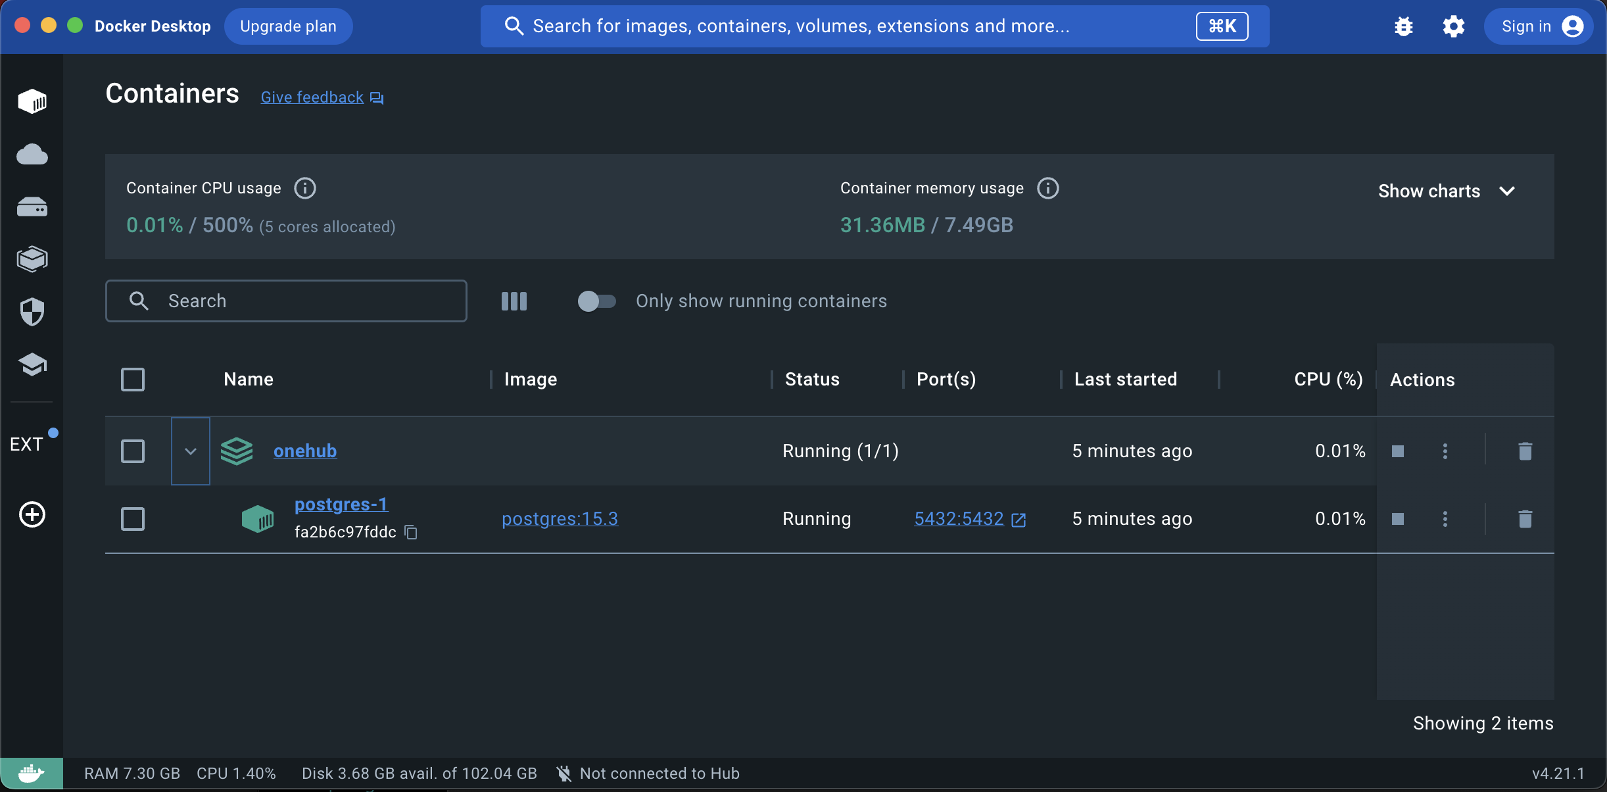Click the Add Extensions plus icon
This screenshot has width=1607, height=792.
pos(32,514)
